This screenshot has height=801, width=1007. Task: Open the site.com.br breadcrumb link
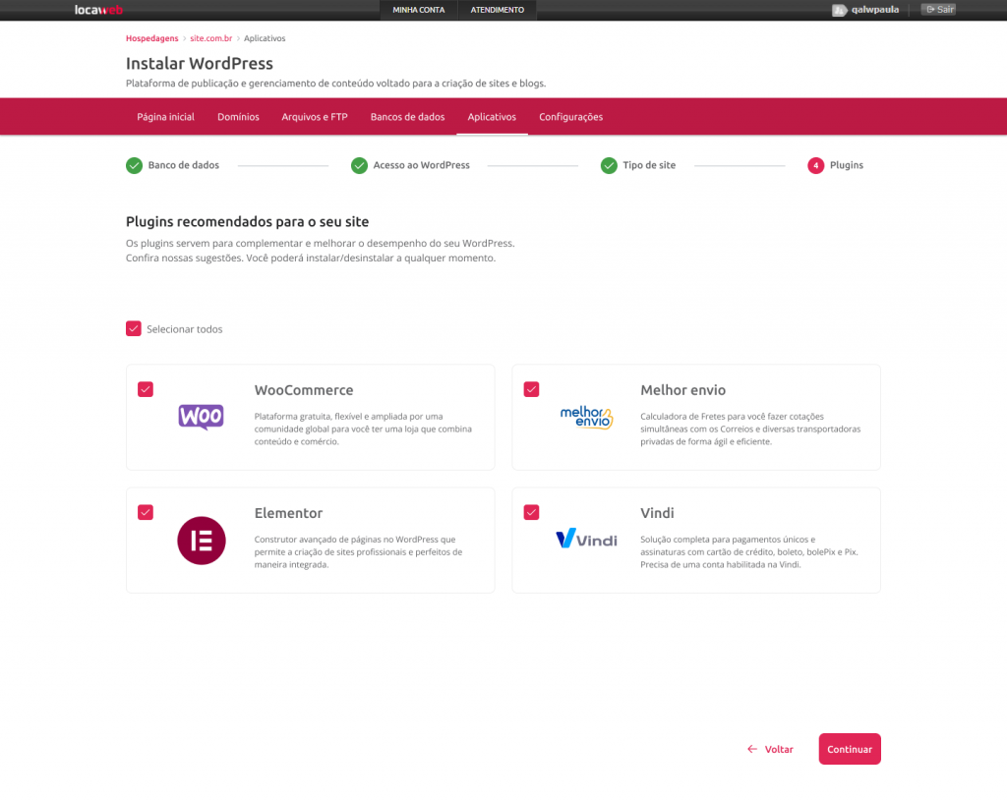(x=211, y=38)
